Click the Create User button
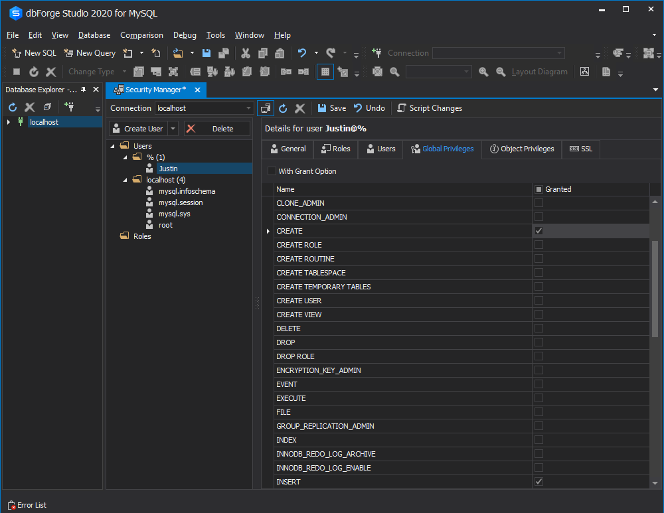 click(x=139, y=129)
